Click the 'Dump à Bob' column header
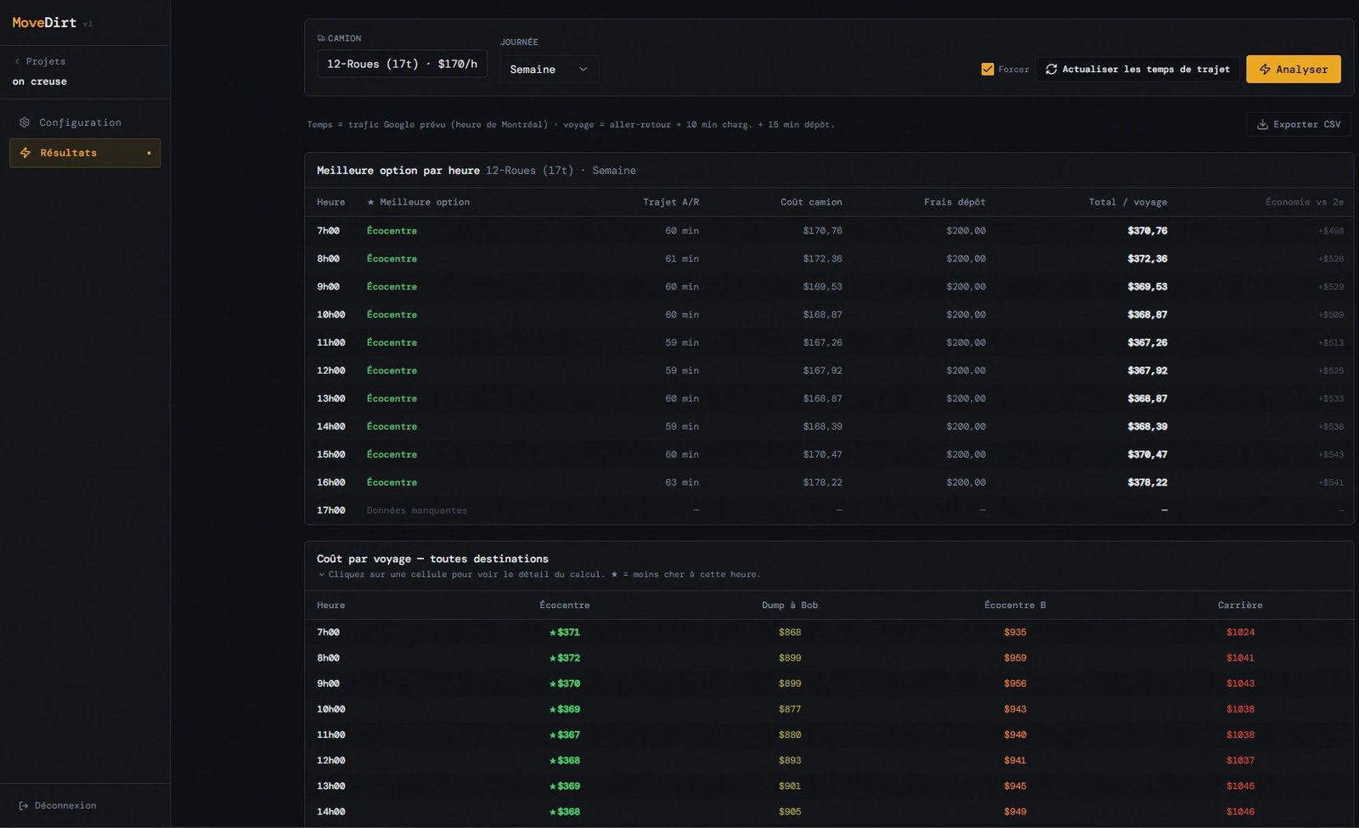The height and width of the screenshot is (828, 1359). pyautogui.click(x=790, y=605)
